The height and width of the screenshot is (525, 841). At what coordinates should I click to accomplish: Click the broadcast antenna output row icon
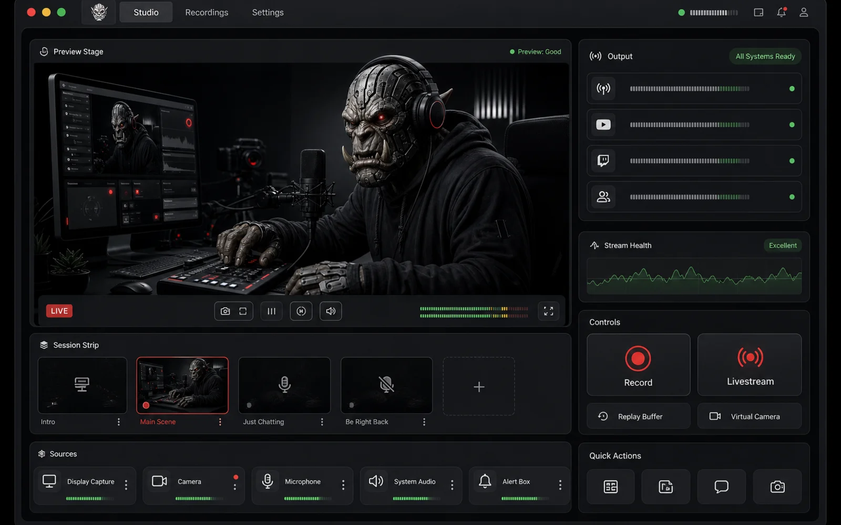click(603, 89)
